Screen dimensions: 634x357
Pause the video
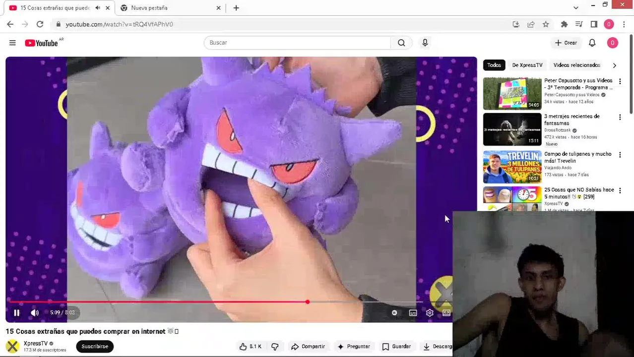(x=16, y=312)
